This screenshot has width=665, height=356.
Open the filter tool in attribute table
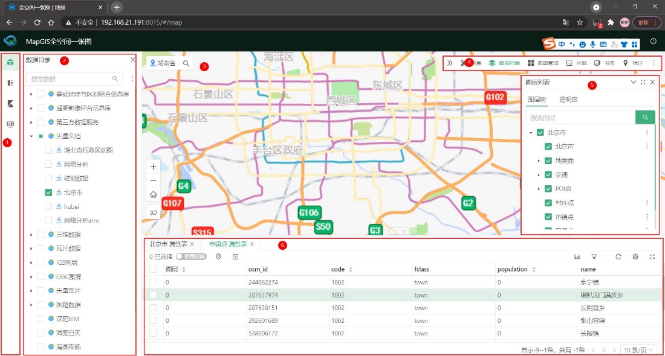tap(594, 256)
